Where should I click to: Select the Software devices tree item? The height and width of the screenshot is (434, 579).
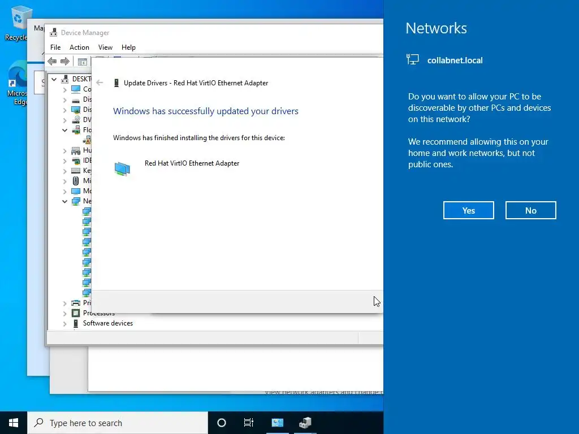107,323
